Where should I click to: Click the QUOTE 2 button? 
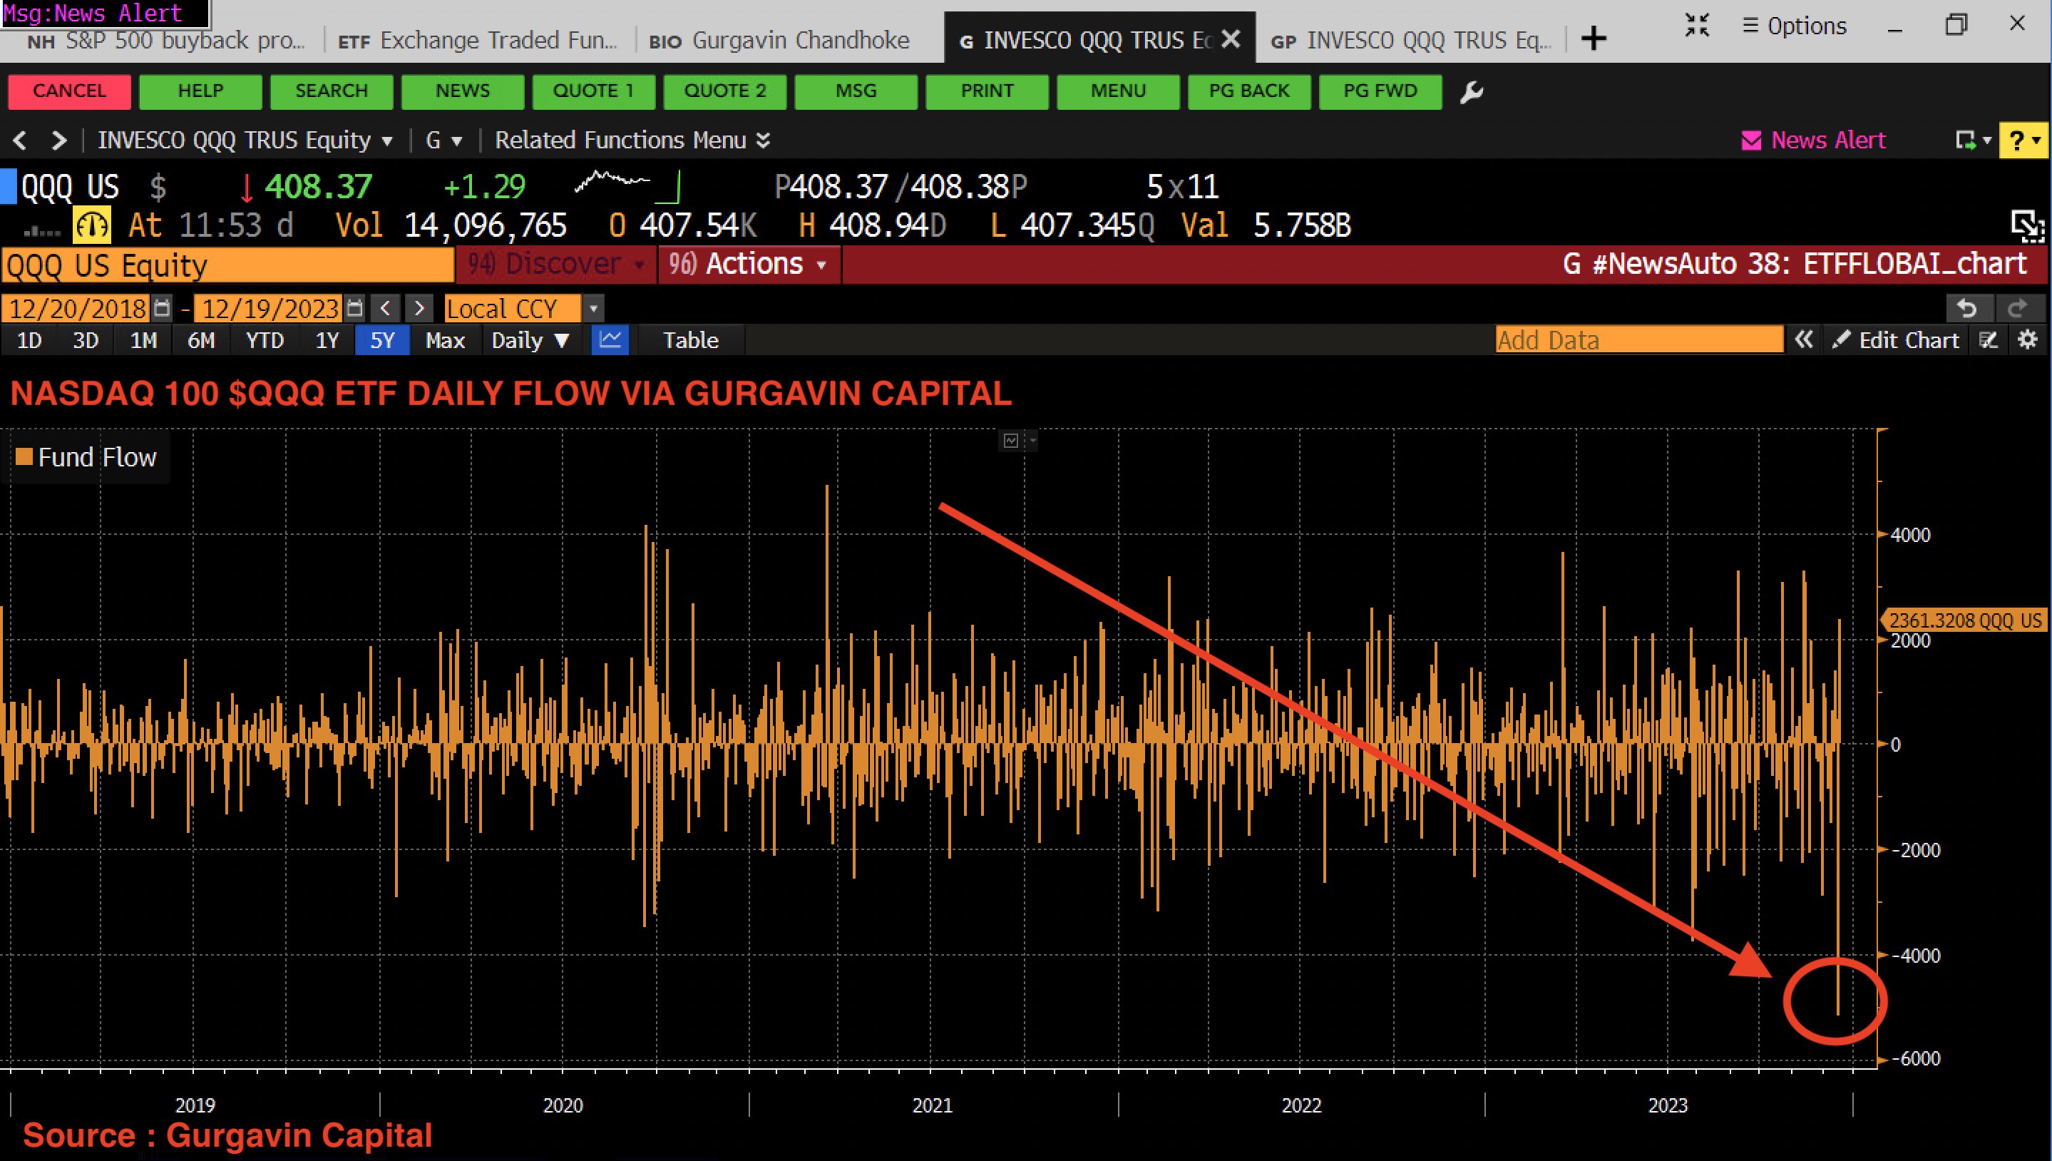coord(724,92)
